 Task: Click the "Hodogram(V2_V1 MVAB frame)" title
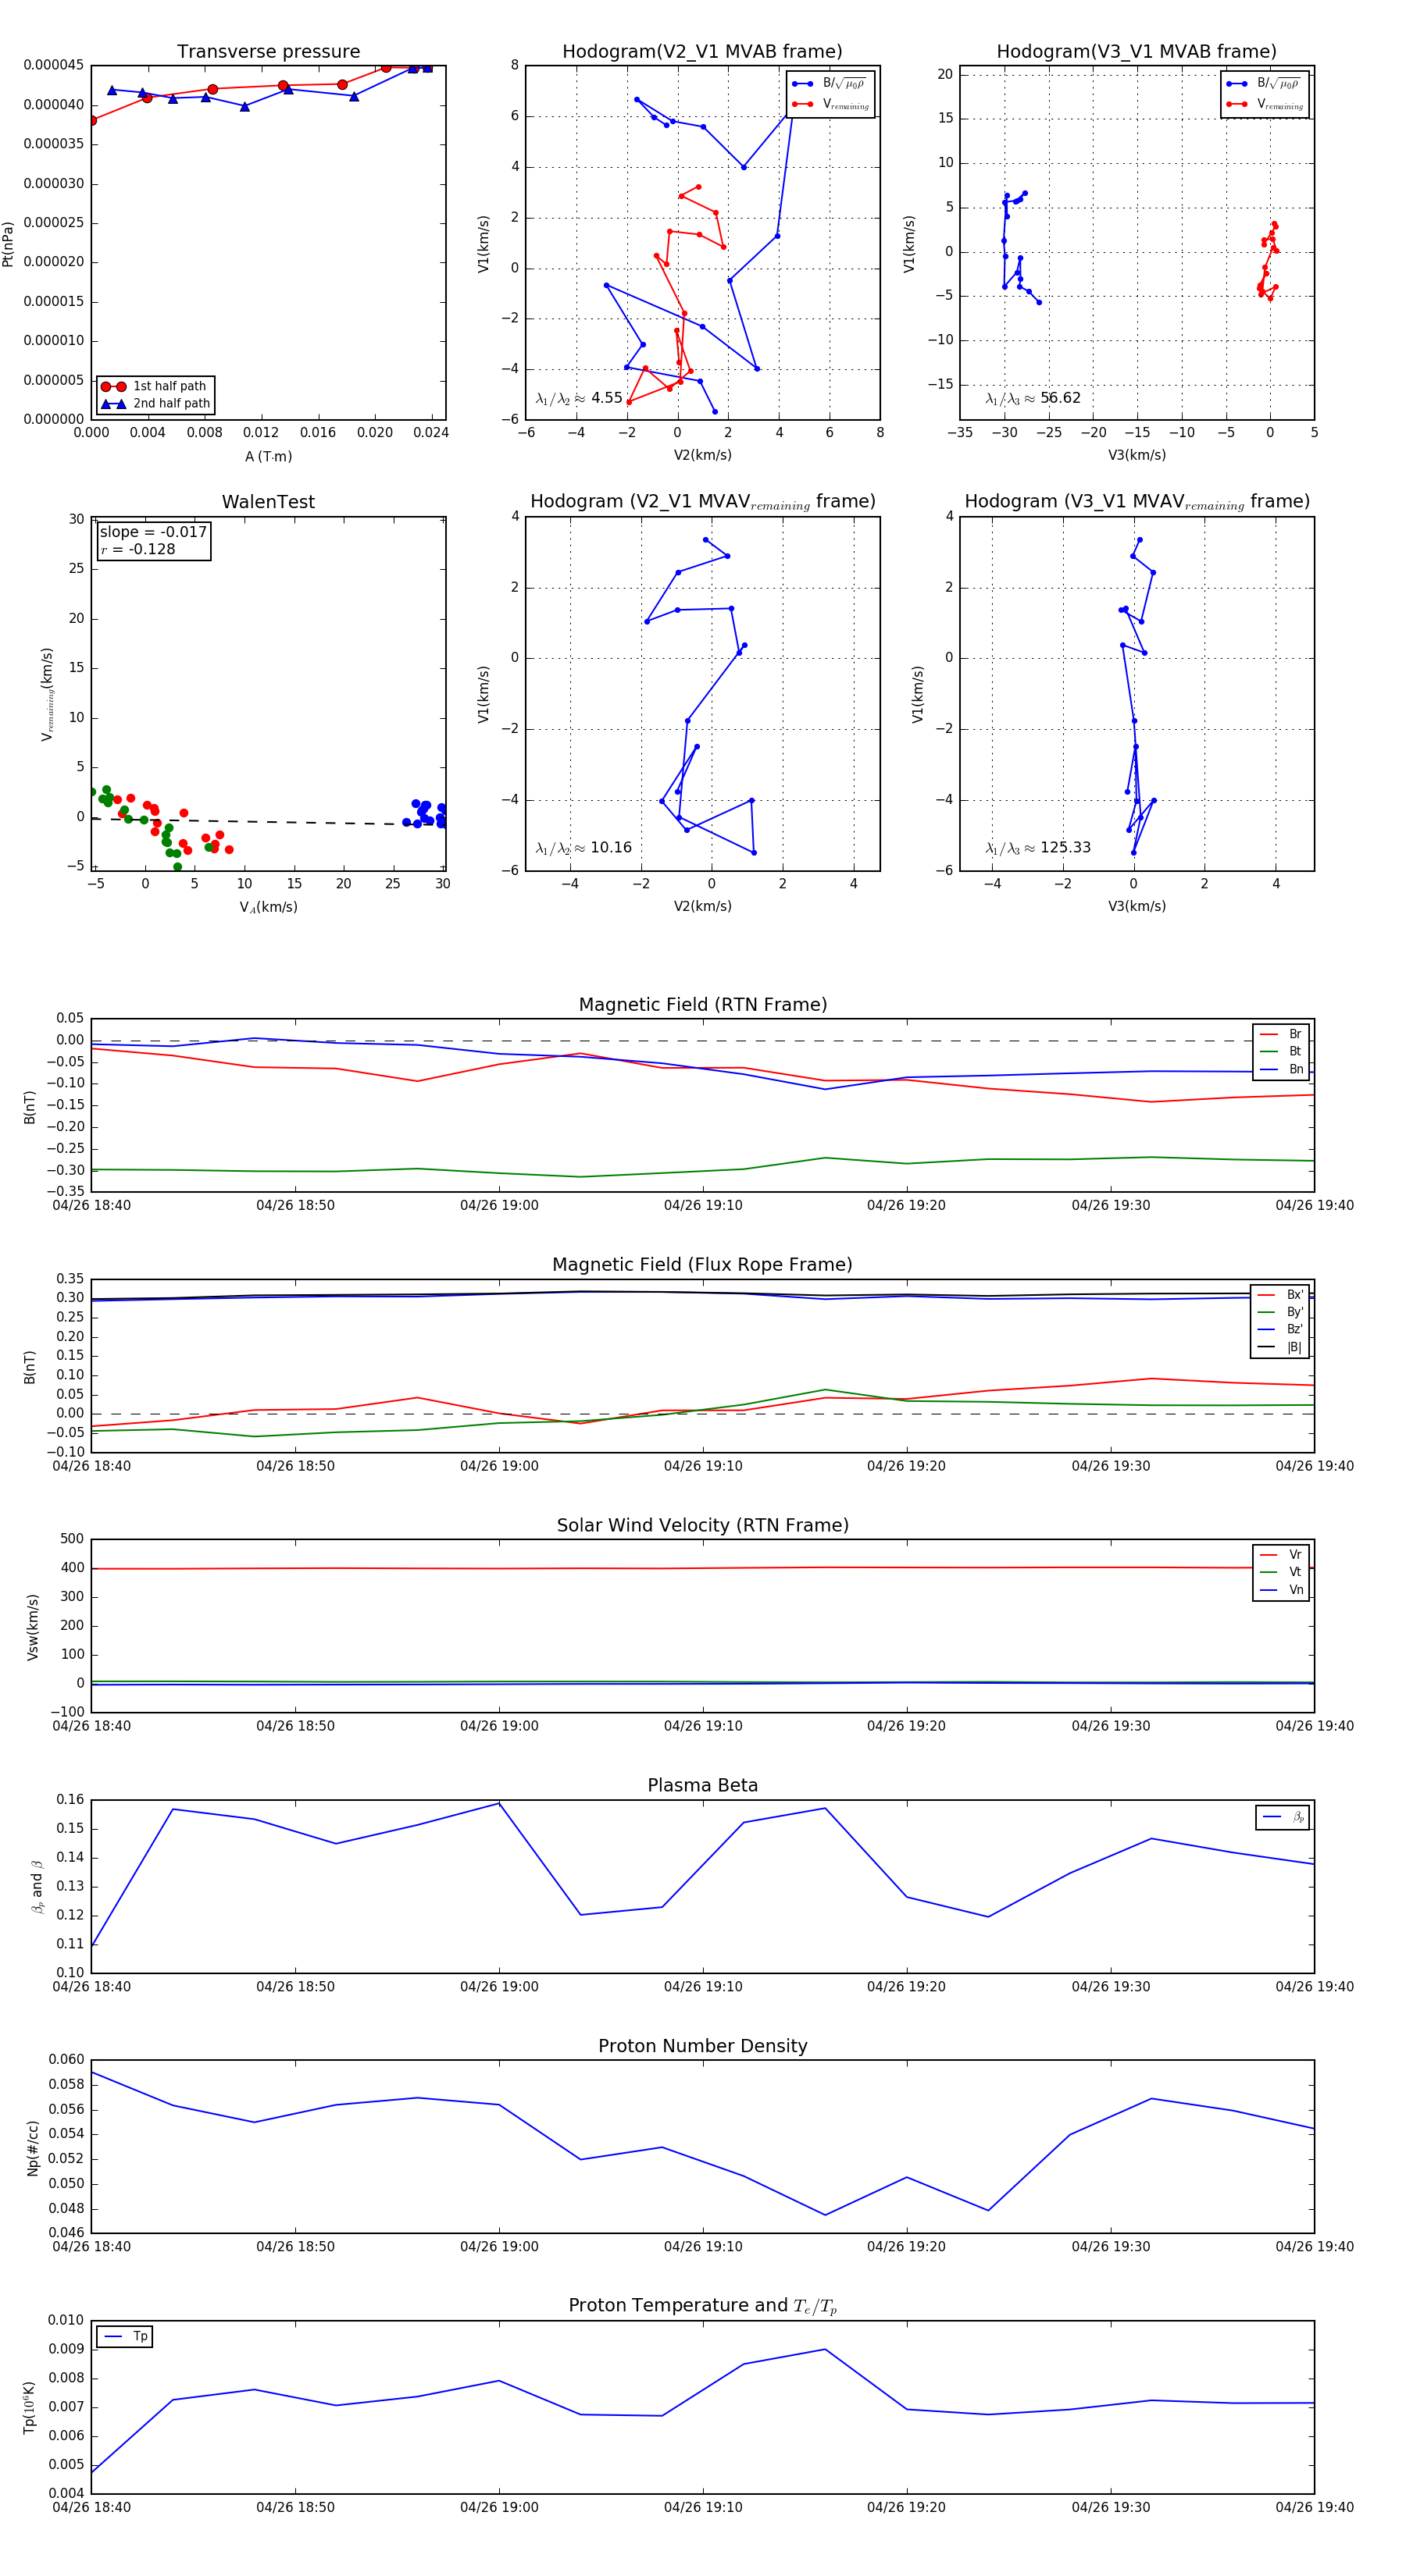pos(702,52)
